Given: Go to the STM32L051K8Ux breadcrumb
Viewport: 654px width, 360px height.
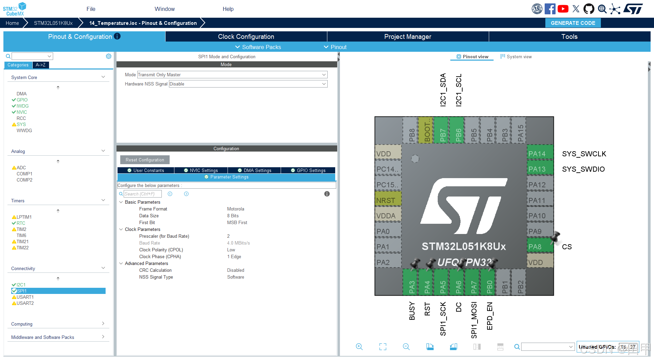Looking at the screenshot, I should [53, 23].
